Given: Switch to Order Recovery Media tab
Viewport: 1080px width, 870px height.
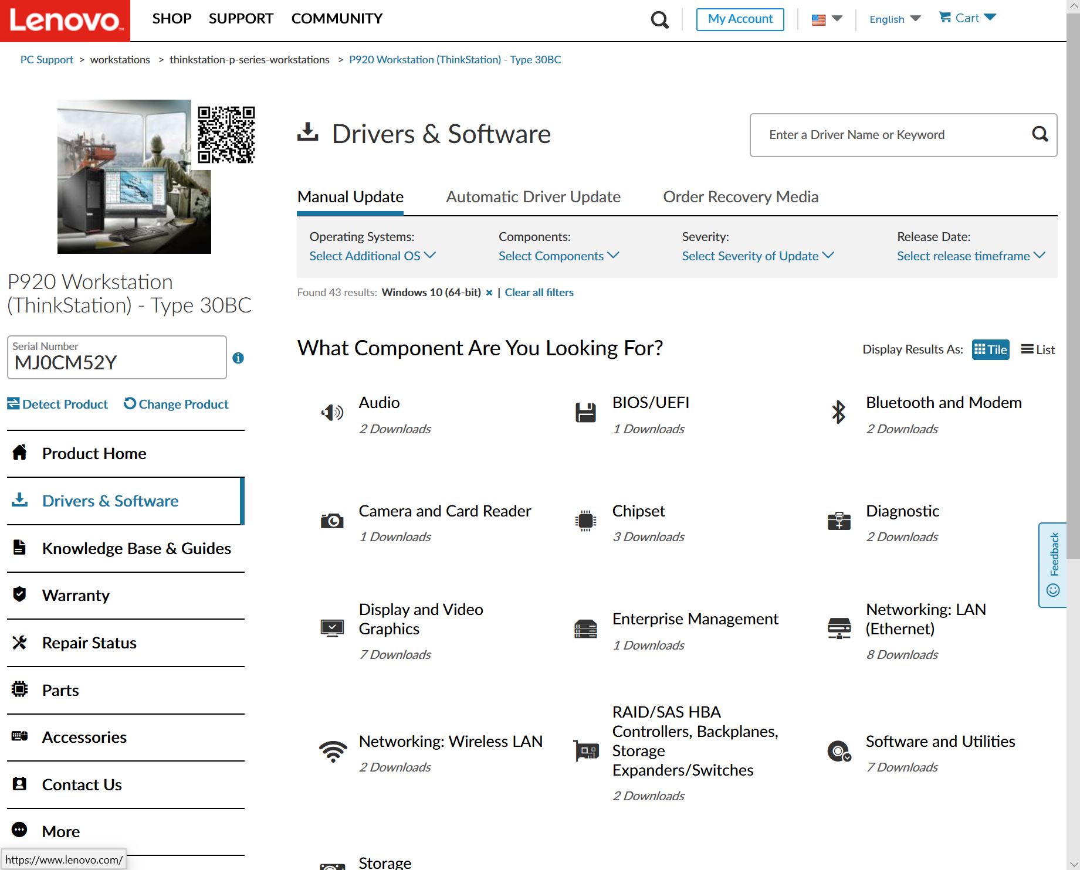Looking at the screenshot, I should (x=740, y=197).
